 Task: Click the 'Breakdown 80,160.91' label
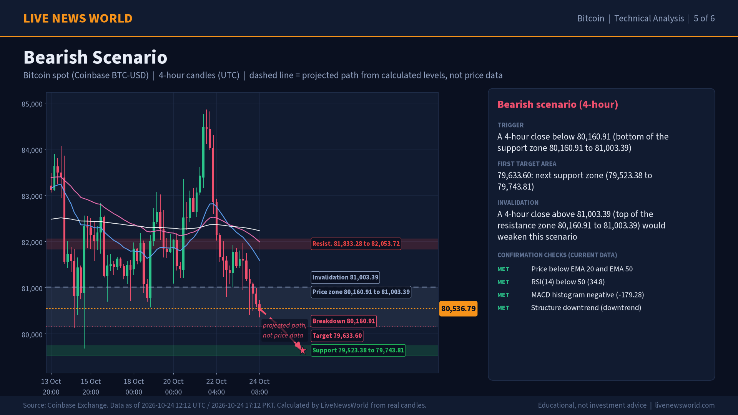pyautogui.click(x=344, y=321)
